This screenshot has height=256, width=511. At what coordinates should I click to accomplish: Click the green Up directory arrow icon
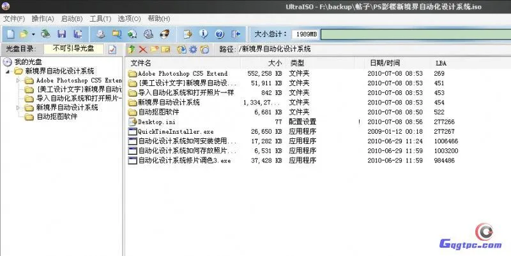tap(132, 50)
